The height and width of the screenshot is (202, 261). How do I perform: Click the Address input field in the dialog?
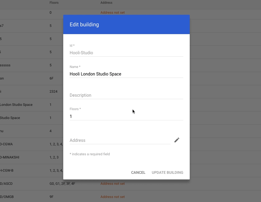coord(120,140)
